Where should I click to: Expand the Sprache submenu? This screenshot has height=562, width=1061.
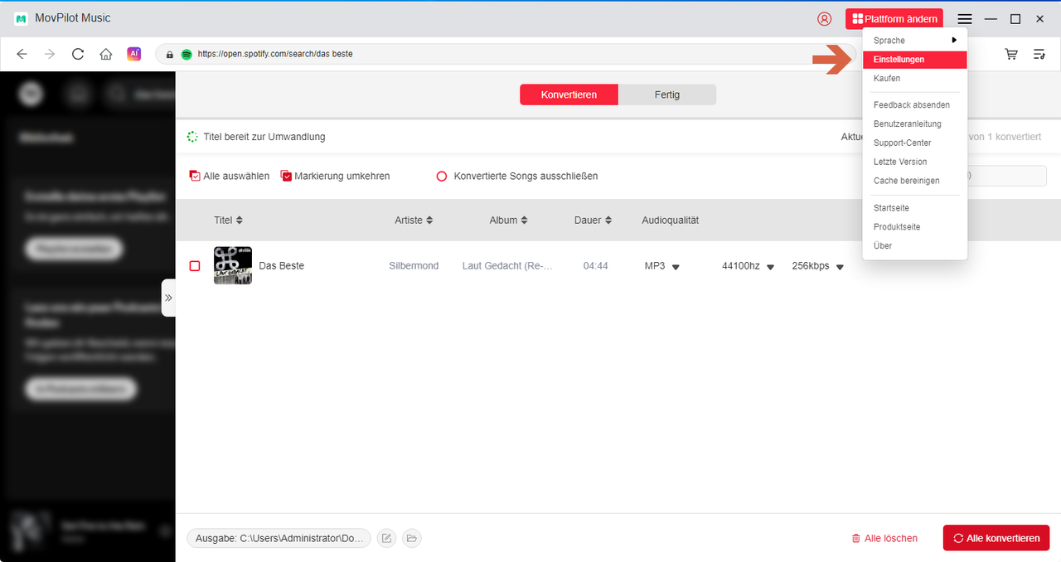click(x=915, y=41)
